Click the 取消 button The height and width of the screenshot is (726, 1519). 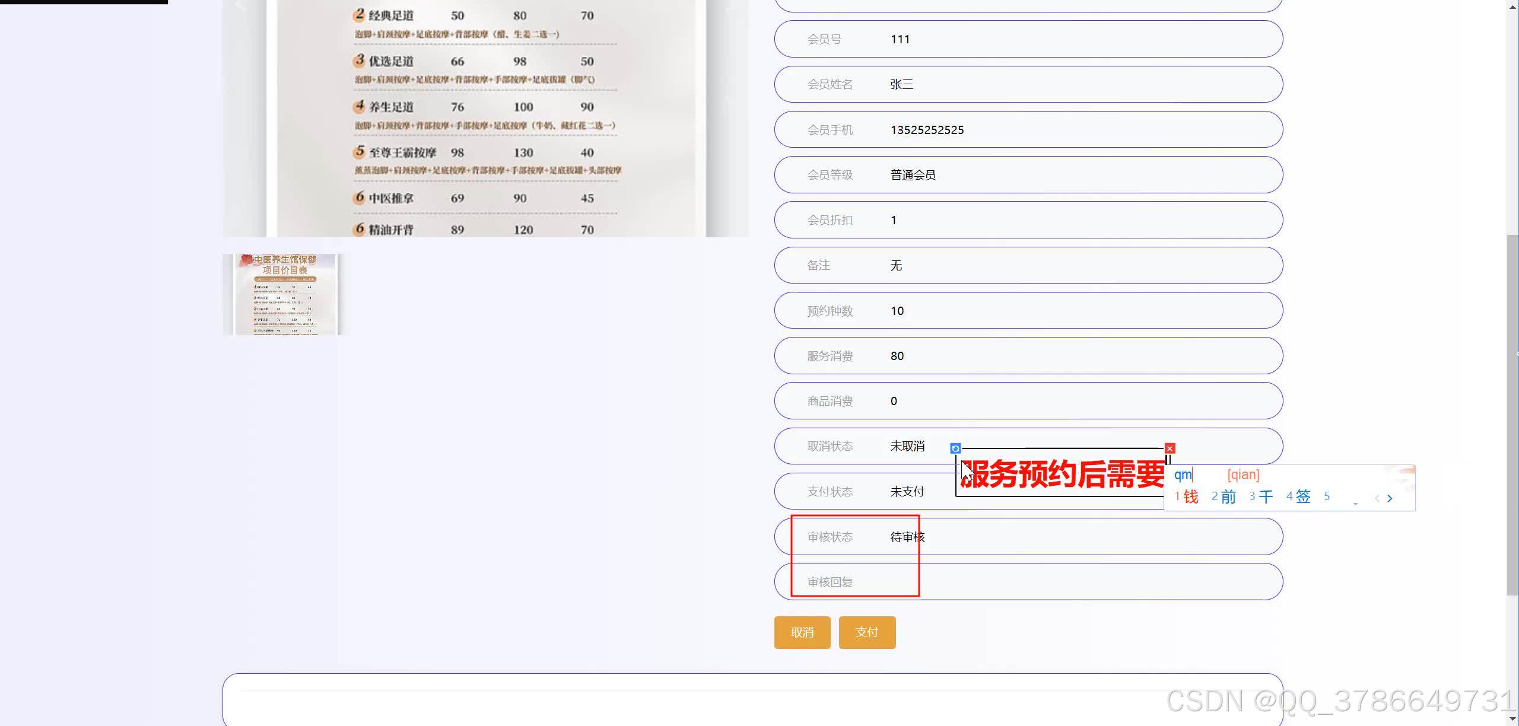coord(802,632)
